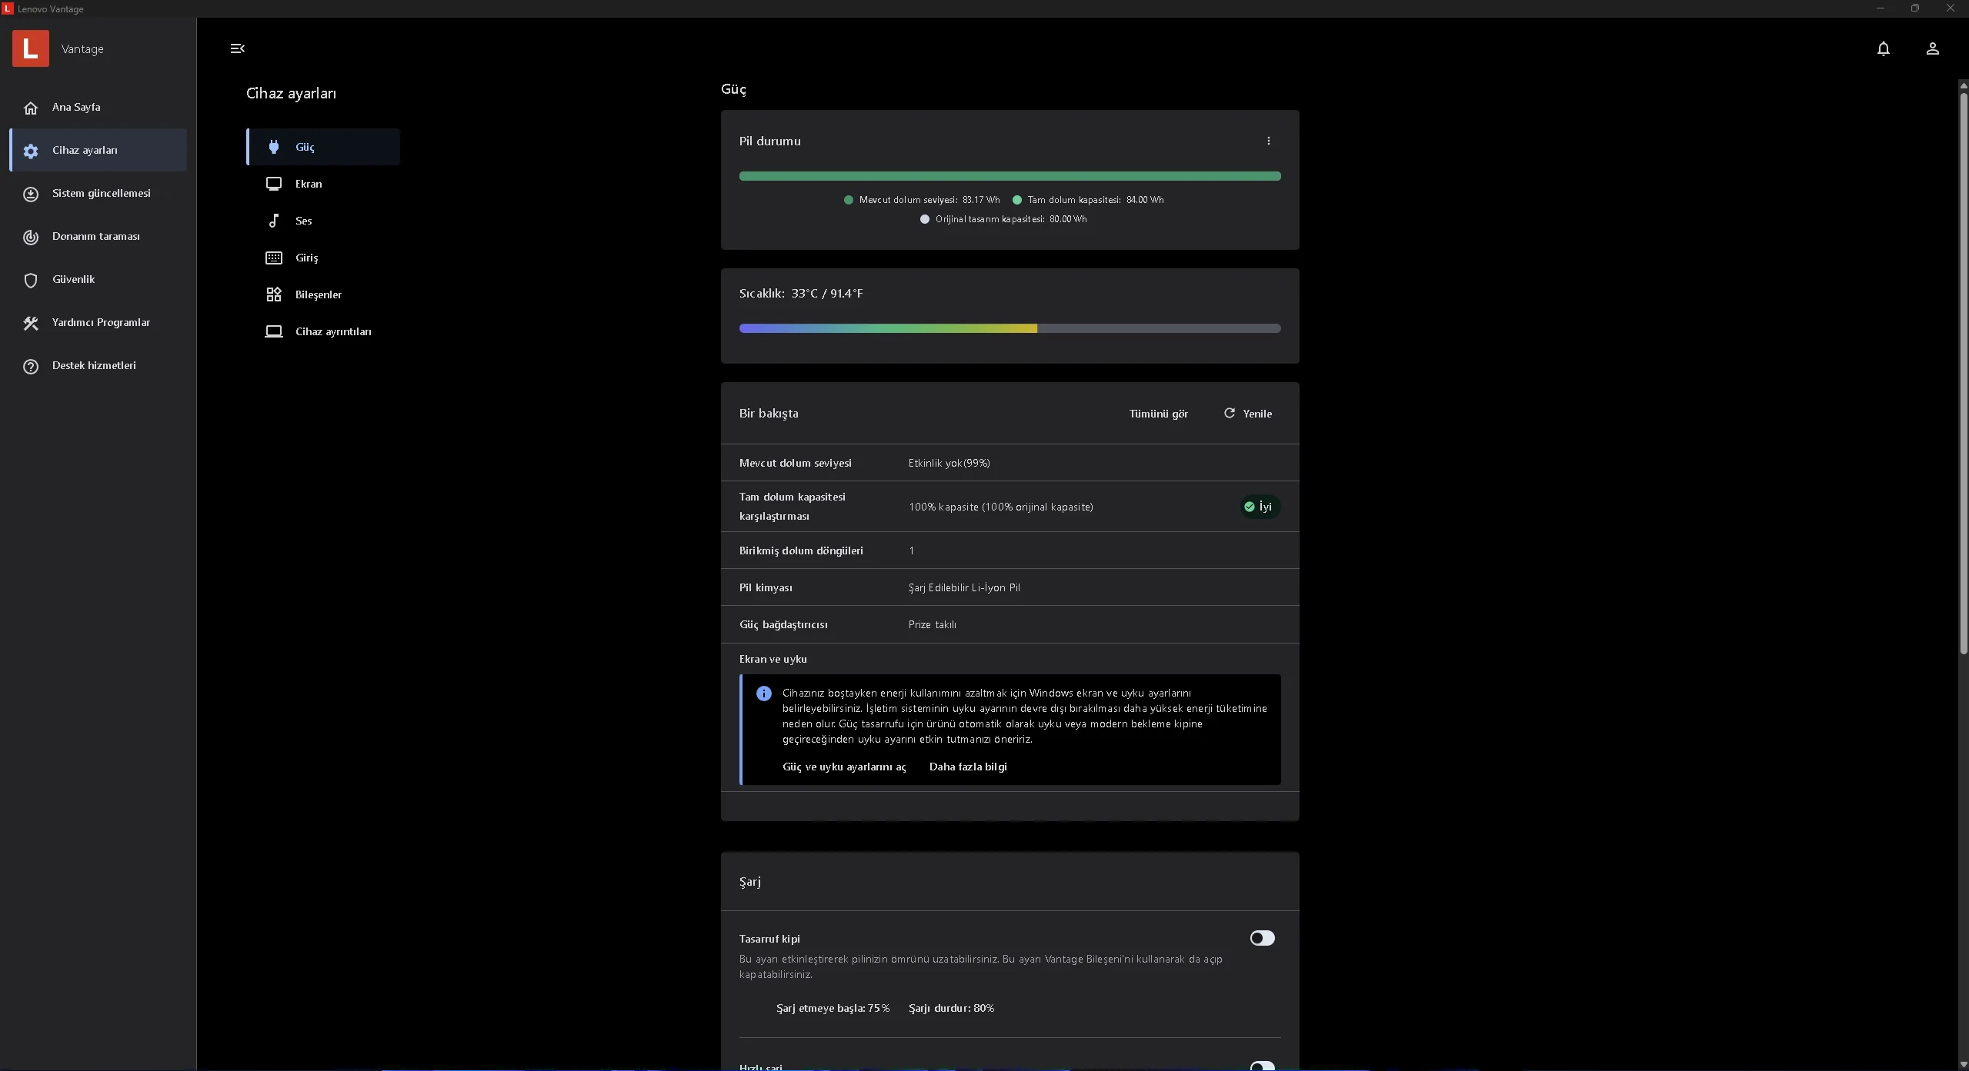Open Donanım taraması from sidebar
The image size is (1969, 1071).
click(x=96, y=237)
